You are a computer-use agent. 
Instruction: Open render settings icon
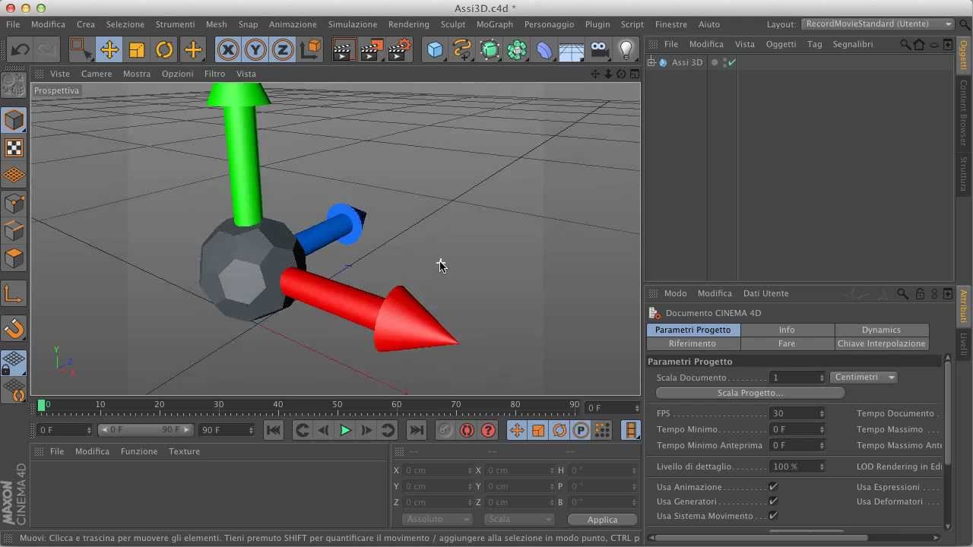(400, 50)
